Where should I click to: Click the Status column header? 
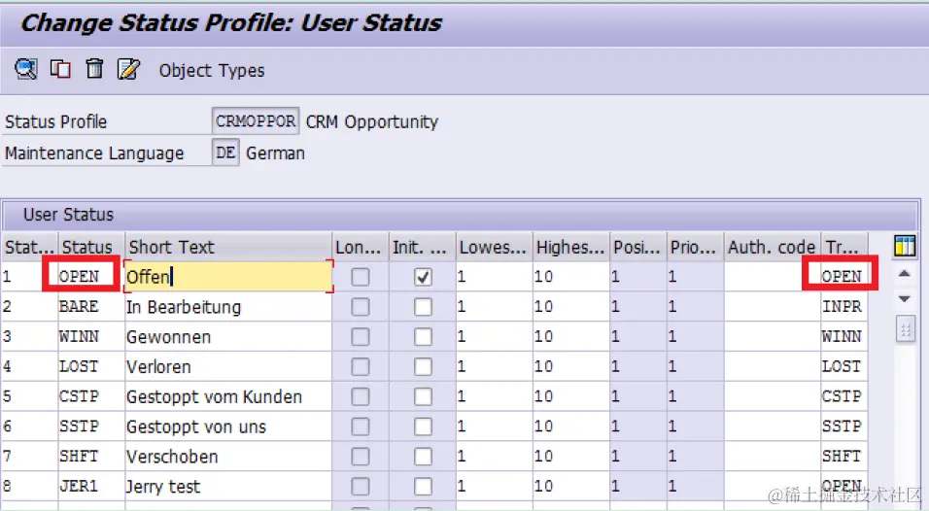pos(91,247)
